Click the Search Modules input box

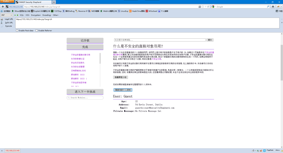(x=85, y=98)
